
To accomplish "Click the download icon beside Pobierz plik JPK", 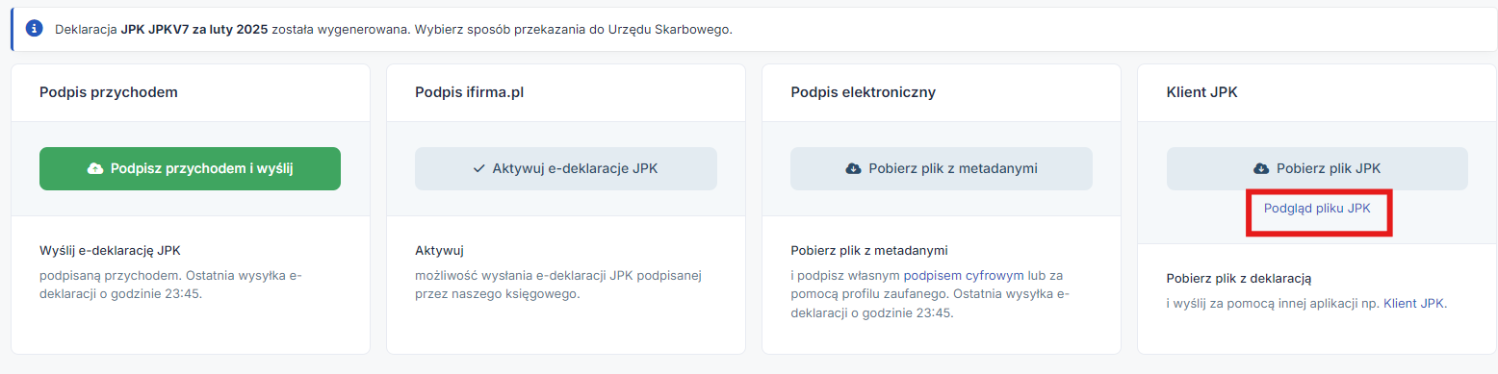I will coord(1261,168).
